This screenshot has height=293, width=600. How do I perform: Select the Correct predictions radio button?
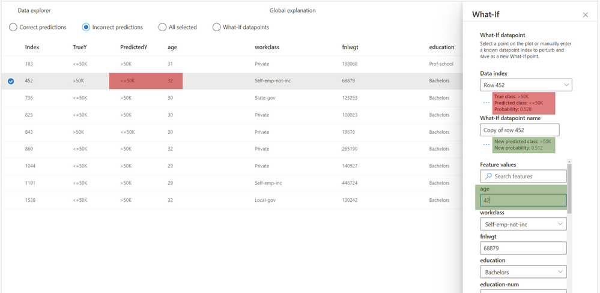tap(13, 27)
